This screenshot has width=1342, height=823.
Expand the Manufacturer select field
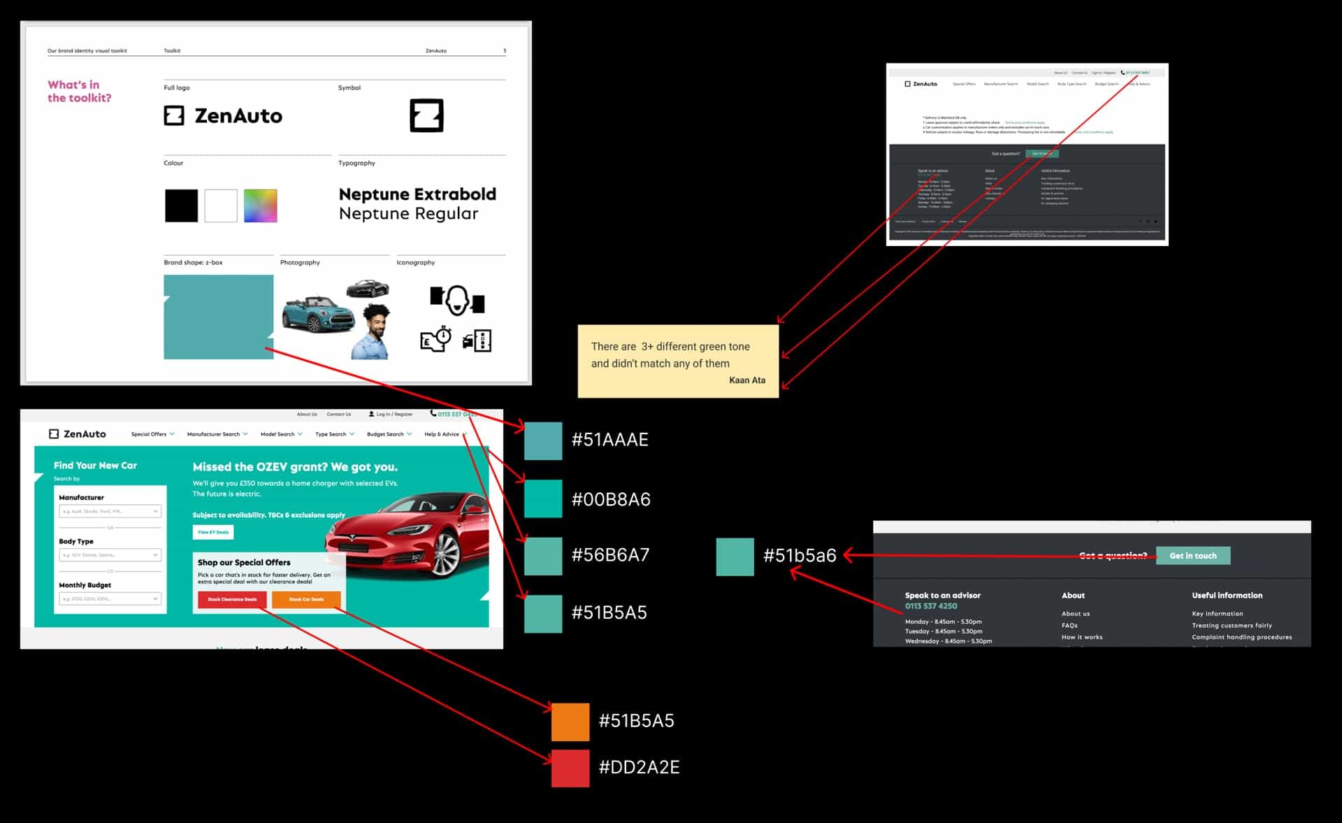coord(110,511)
